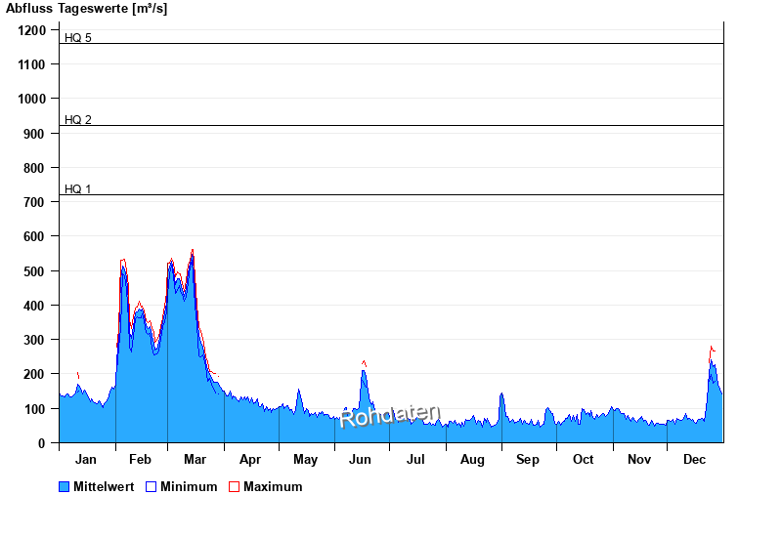Image resolution: width=782 pixels, height=537 pixels.
Task: Select the Mittelwert legend label
Action: coord(103,486)
